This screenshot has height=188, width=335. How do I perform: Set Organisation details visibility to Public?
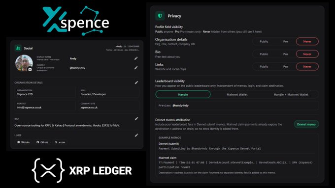click(x=264, y=42)
